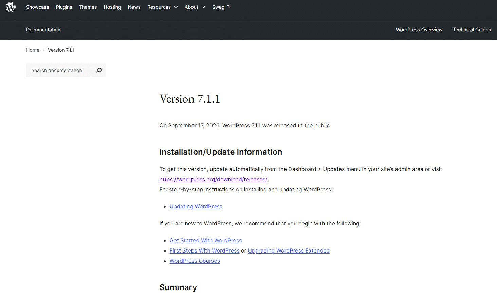Viewport: 497px width, 298px height.
Task: Select Hosting in the top navigation
Action: tap(112, 7)
